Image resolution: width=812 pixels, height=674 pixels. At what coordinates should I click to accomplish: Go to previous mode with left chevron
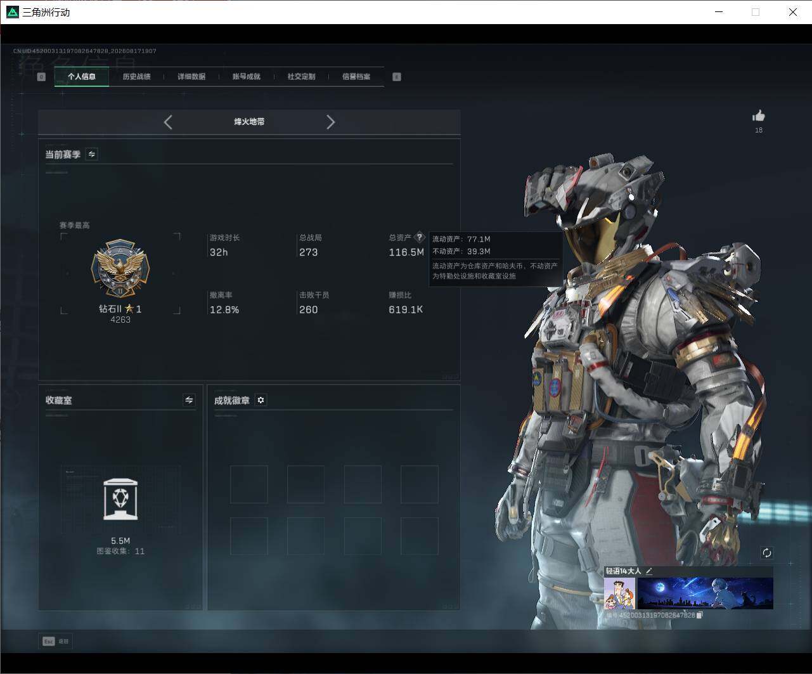click(168, 122)
